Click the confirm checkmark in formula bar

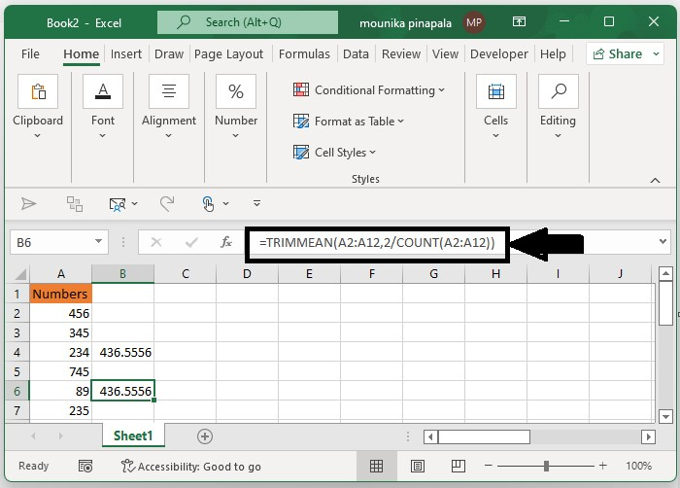tap(191, 242)
